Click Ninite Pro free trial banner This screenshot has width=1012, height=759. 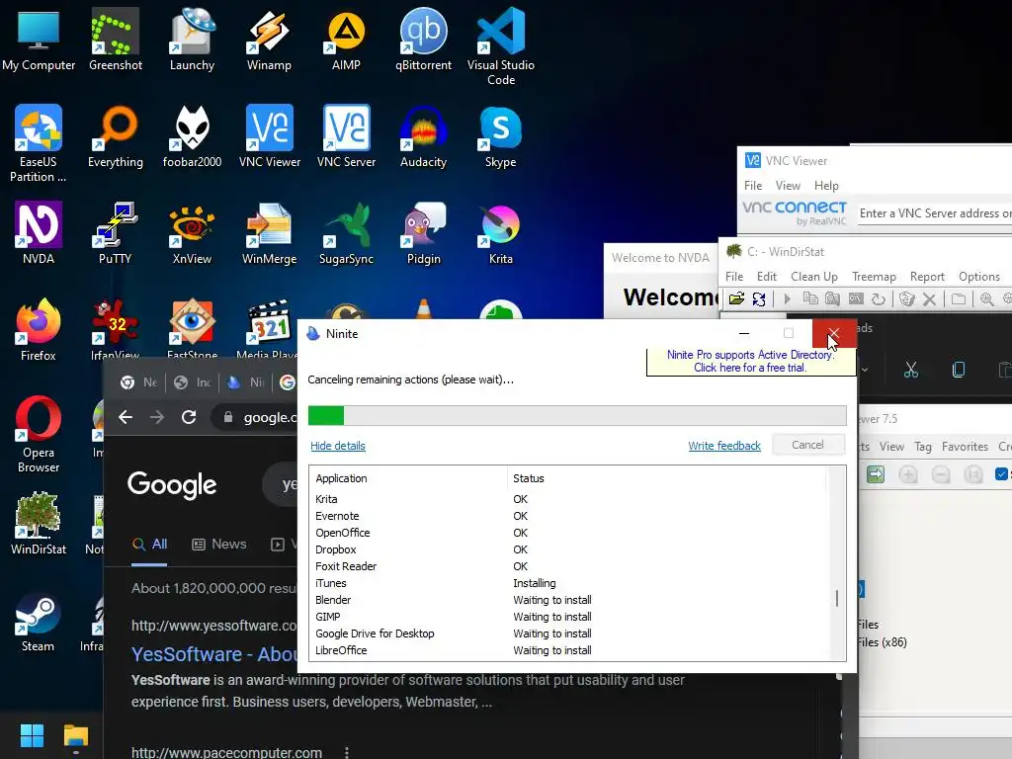(750, 361)
